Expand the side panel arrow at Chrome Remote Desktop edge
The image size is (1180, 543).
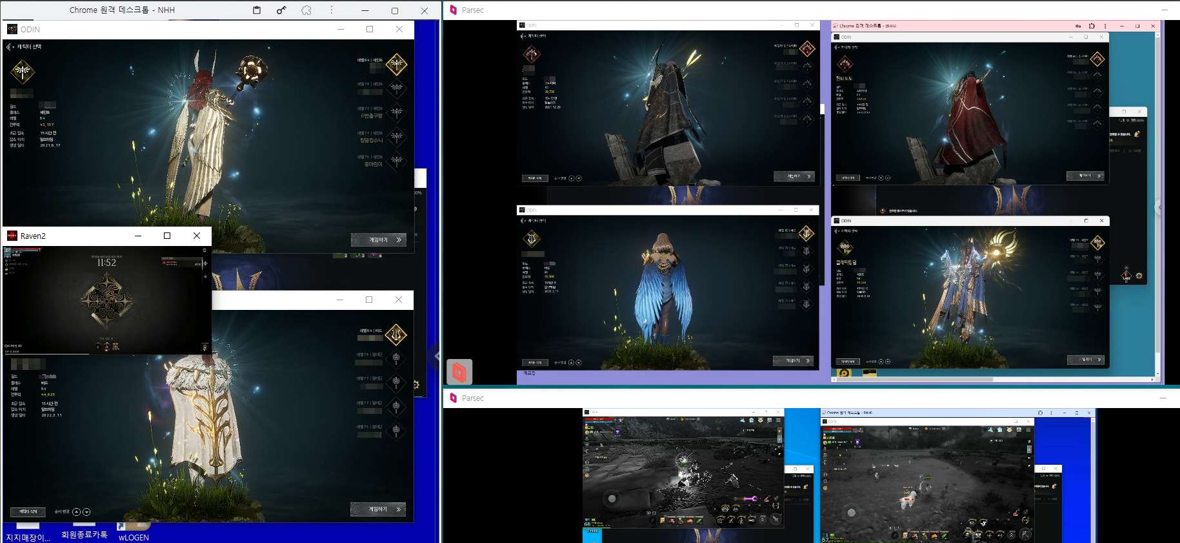point(437,356)
